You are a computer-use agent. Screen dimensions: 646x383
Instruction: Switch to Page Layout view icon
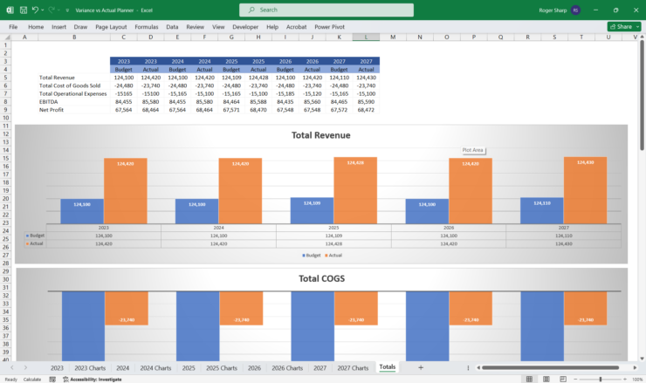coord(546,380)
